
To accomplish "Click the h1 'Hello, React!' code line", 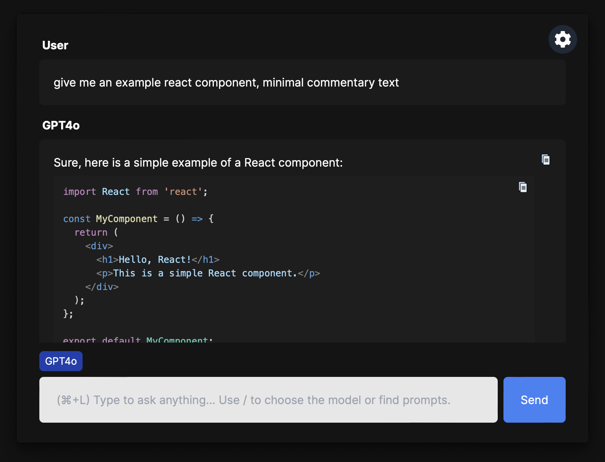I will tap(157, 260).
